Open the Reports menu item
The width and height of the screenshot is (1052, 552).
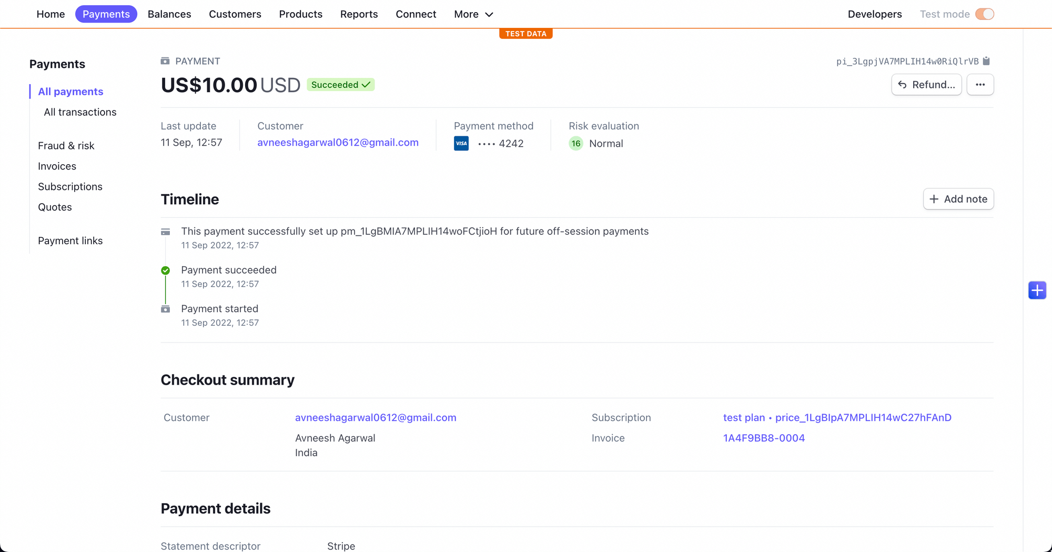point(359,14)
